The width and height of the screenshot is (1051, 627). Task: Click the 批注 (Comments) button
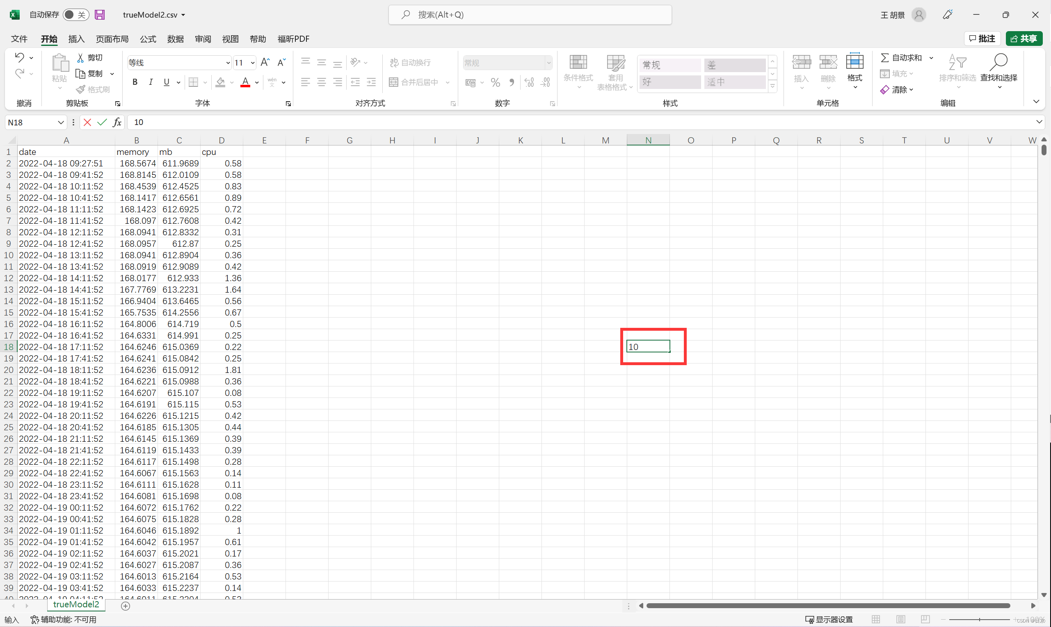click(x=982, y=39)
